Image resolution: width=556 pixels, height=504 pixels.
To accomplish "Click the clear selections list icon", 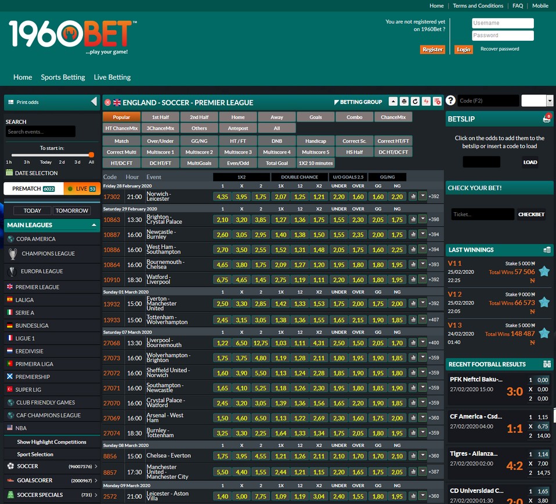I will tap(437, 102).
